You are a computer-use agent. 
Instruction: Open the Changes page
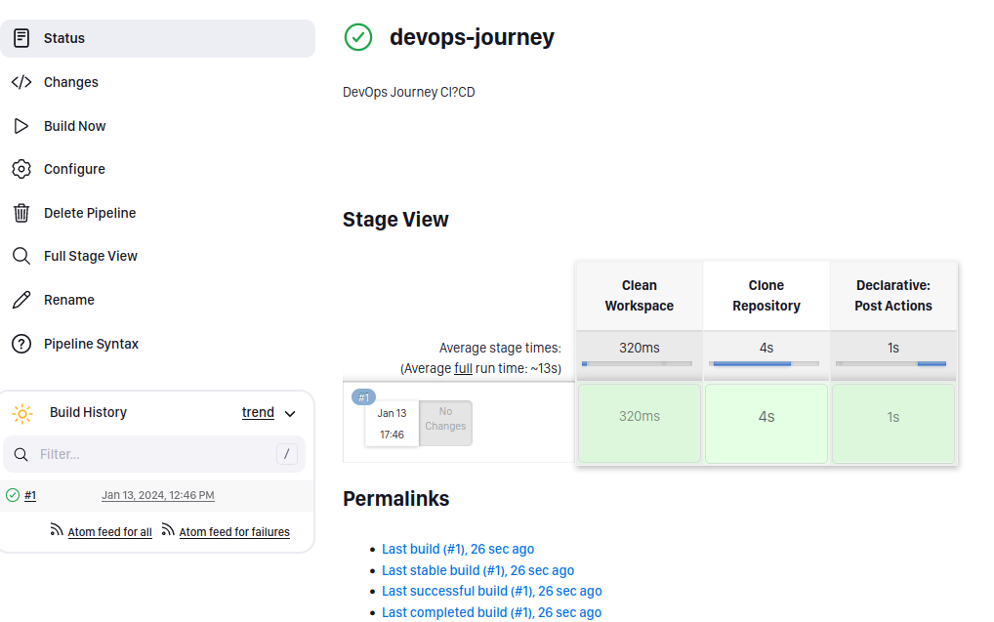[x=71, y=82]
